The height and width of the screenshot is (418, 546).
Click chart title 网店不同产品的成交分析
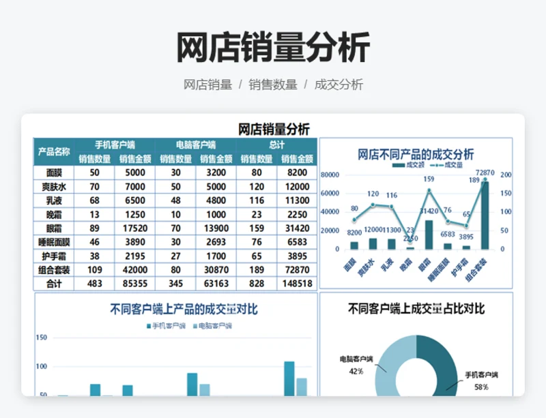click(416, 154)
